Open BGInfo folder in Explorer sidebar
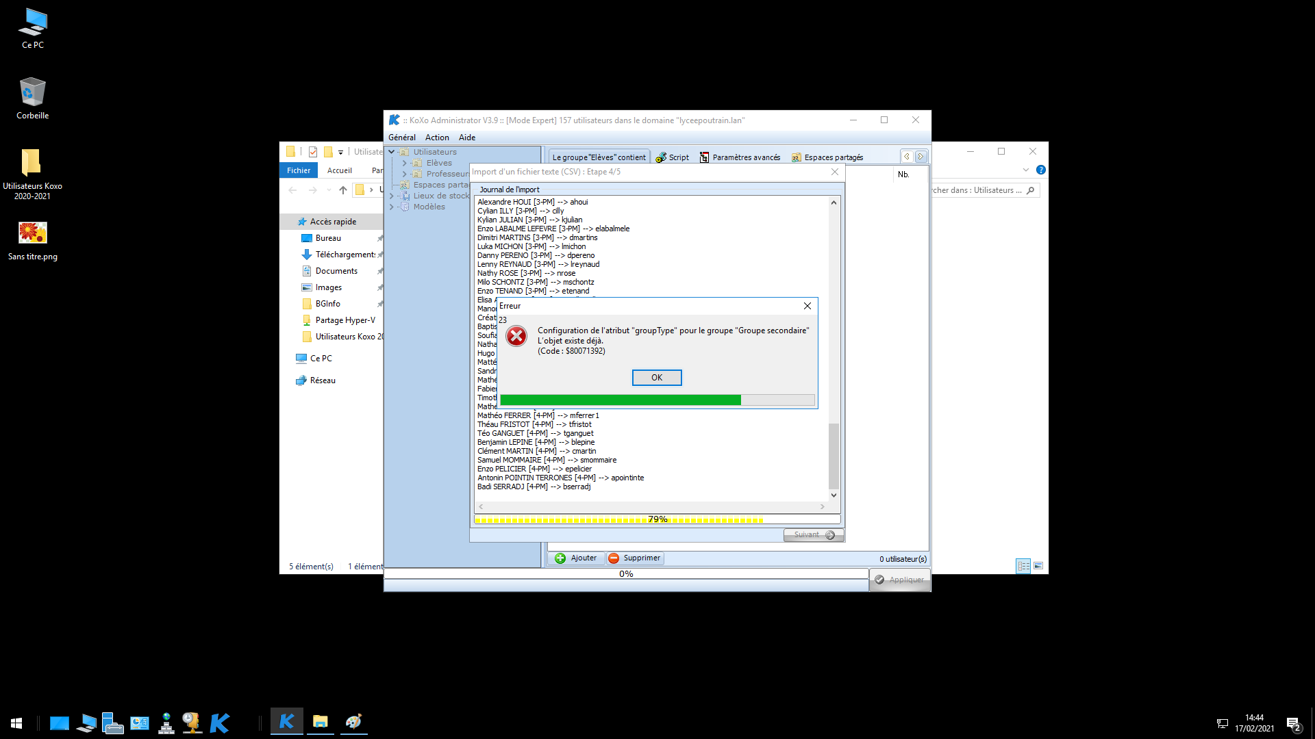This screenshot has height=739, width=1315. pyautogui.click(x=327, y=304)
